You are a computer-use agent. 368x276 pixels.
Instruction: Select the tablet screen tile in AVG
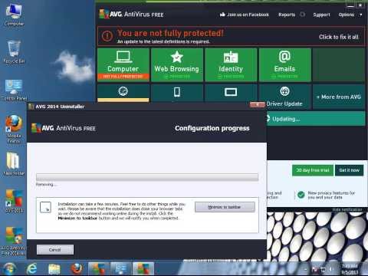coord(231,93)
